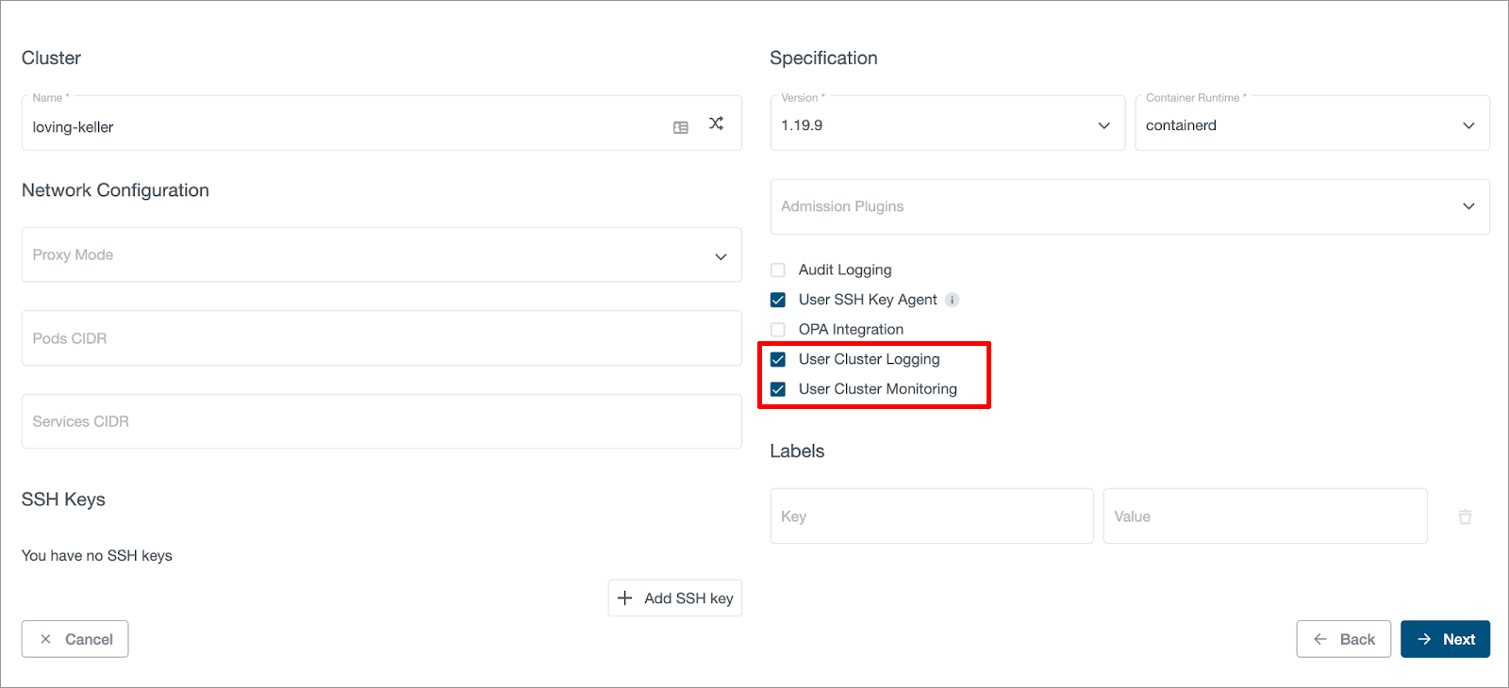Focus the Pods CIDR input field
1509x688 pixels.
click(x=381, y=338)
